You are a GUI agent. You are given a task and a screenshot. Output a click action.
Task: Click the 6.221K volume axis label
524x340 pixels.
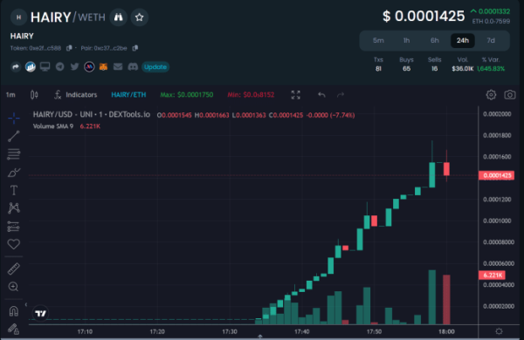tap(492, 275)
